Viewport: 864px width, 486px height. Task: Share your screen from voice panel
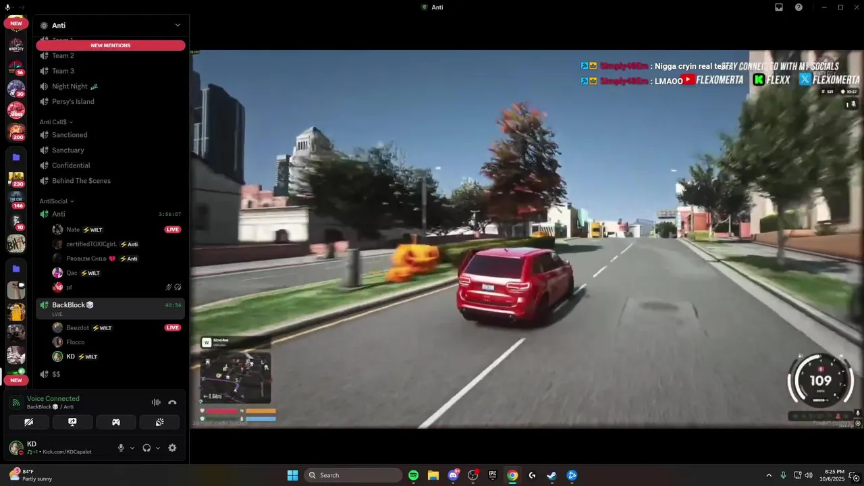pos(72,422)
